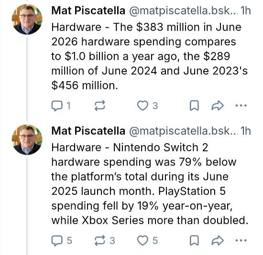Visit Mat Piscatella's name on Switch 2 post
Screen dimensions: 263x255
[x=88, y=131]
